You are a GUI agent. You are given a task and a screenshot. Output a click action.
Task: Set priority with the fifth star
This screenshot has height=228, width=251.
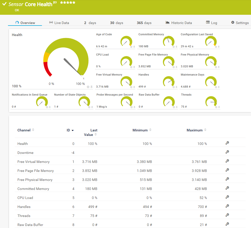coord(74,3)
